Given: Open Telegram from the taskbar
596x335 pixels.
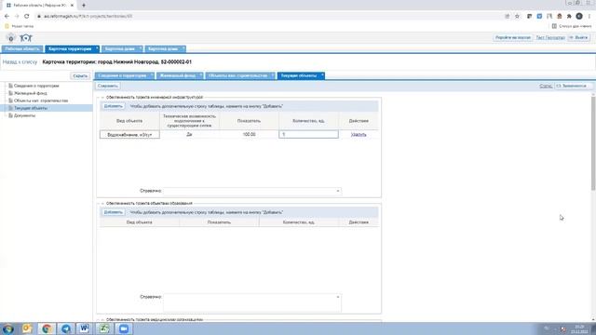Looking at the screenshot, I should point(66,328).
